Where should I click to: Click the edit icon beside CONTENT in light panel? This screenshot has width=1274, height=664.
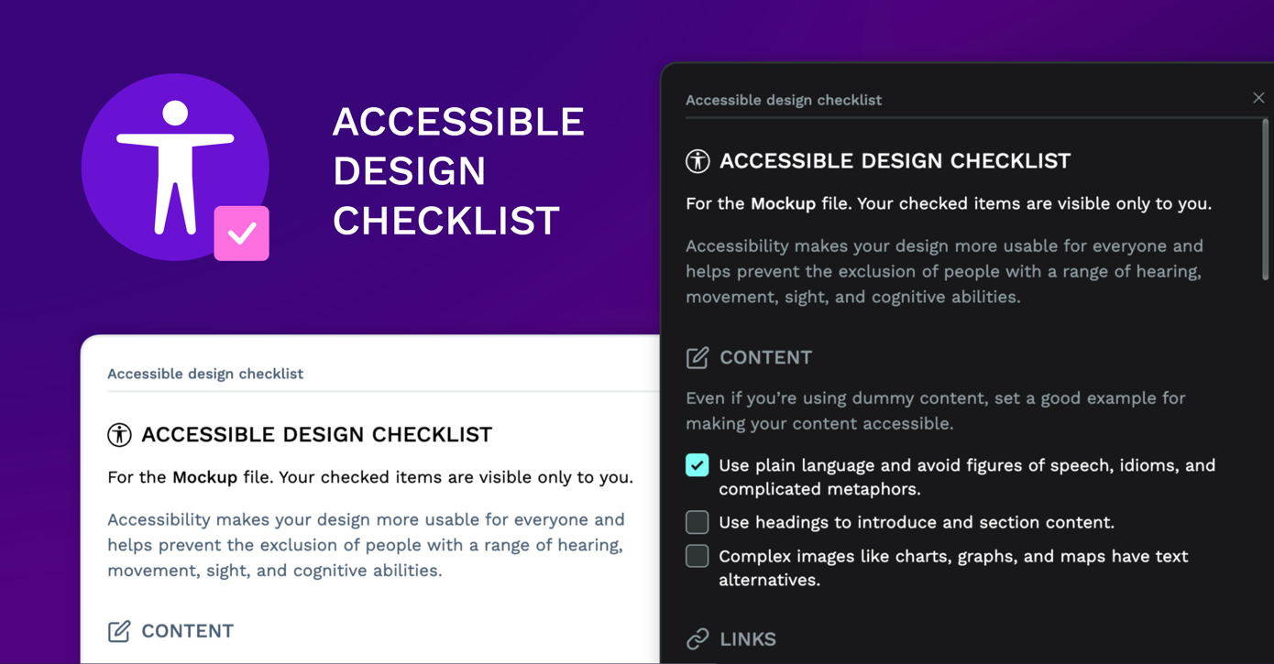coord(119,631)
